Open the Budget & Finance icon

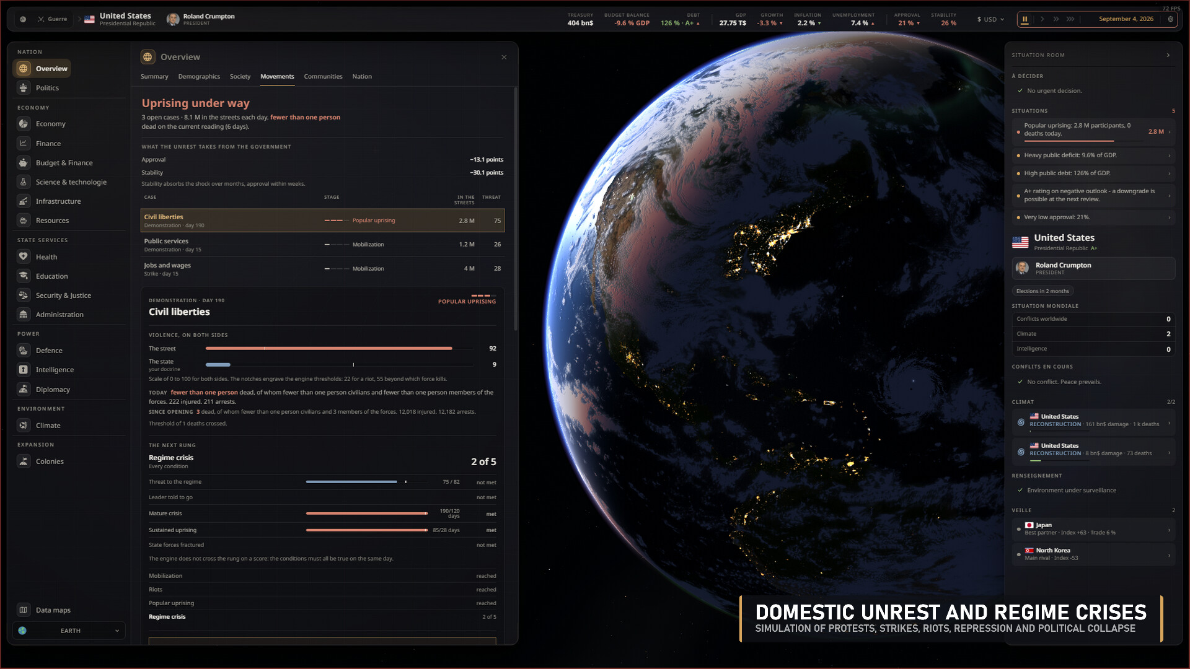click(x=24, y=163)
